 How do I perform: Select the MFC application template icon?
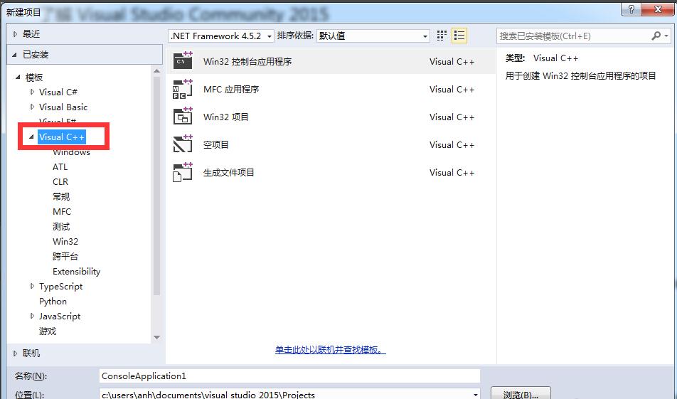pyautogui.click(x=183, y=89)
